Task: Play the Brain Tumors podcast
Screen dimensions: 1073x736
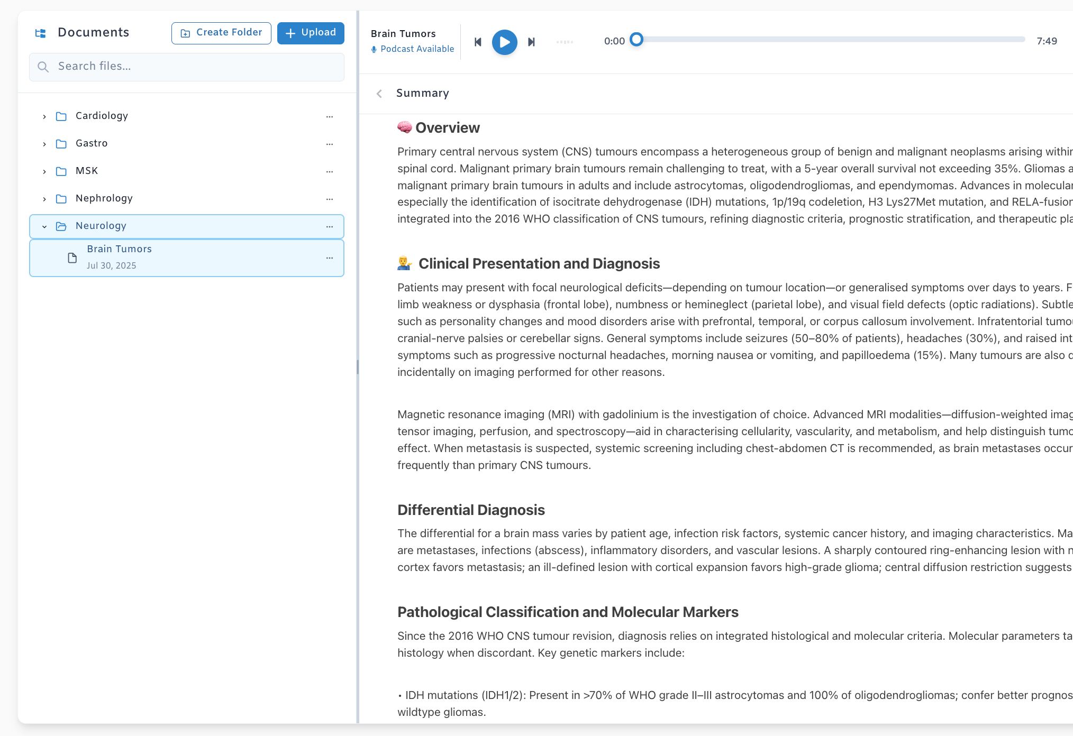Action: point(505,42)
